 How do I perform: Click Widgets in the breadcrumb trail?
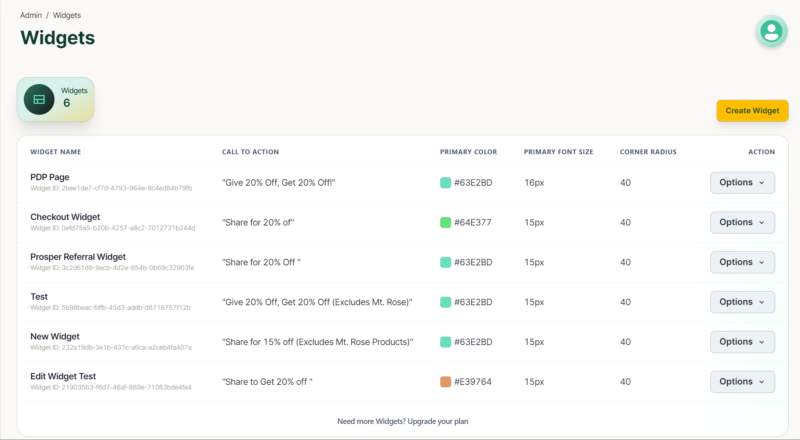[67, 15]
